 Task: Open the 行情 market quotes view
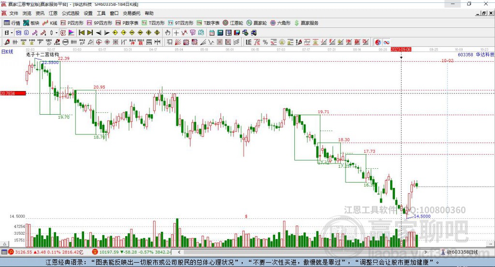[12, 23]
